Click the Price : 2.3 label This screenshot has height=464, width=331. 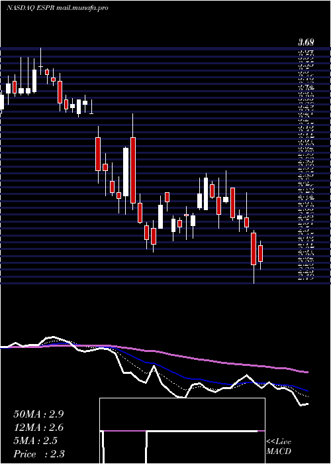(39, 454)
